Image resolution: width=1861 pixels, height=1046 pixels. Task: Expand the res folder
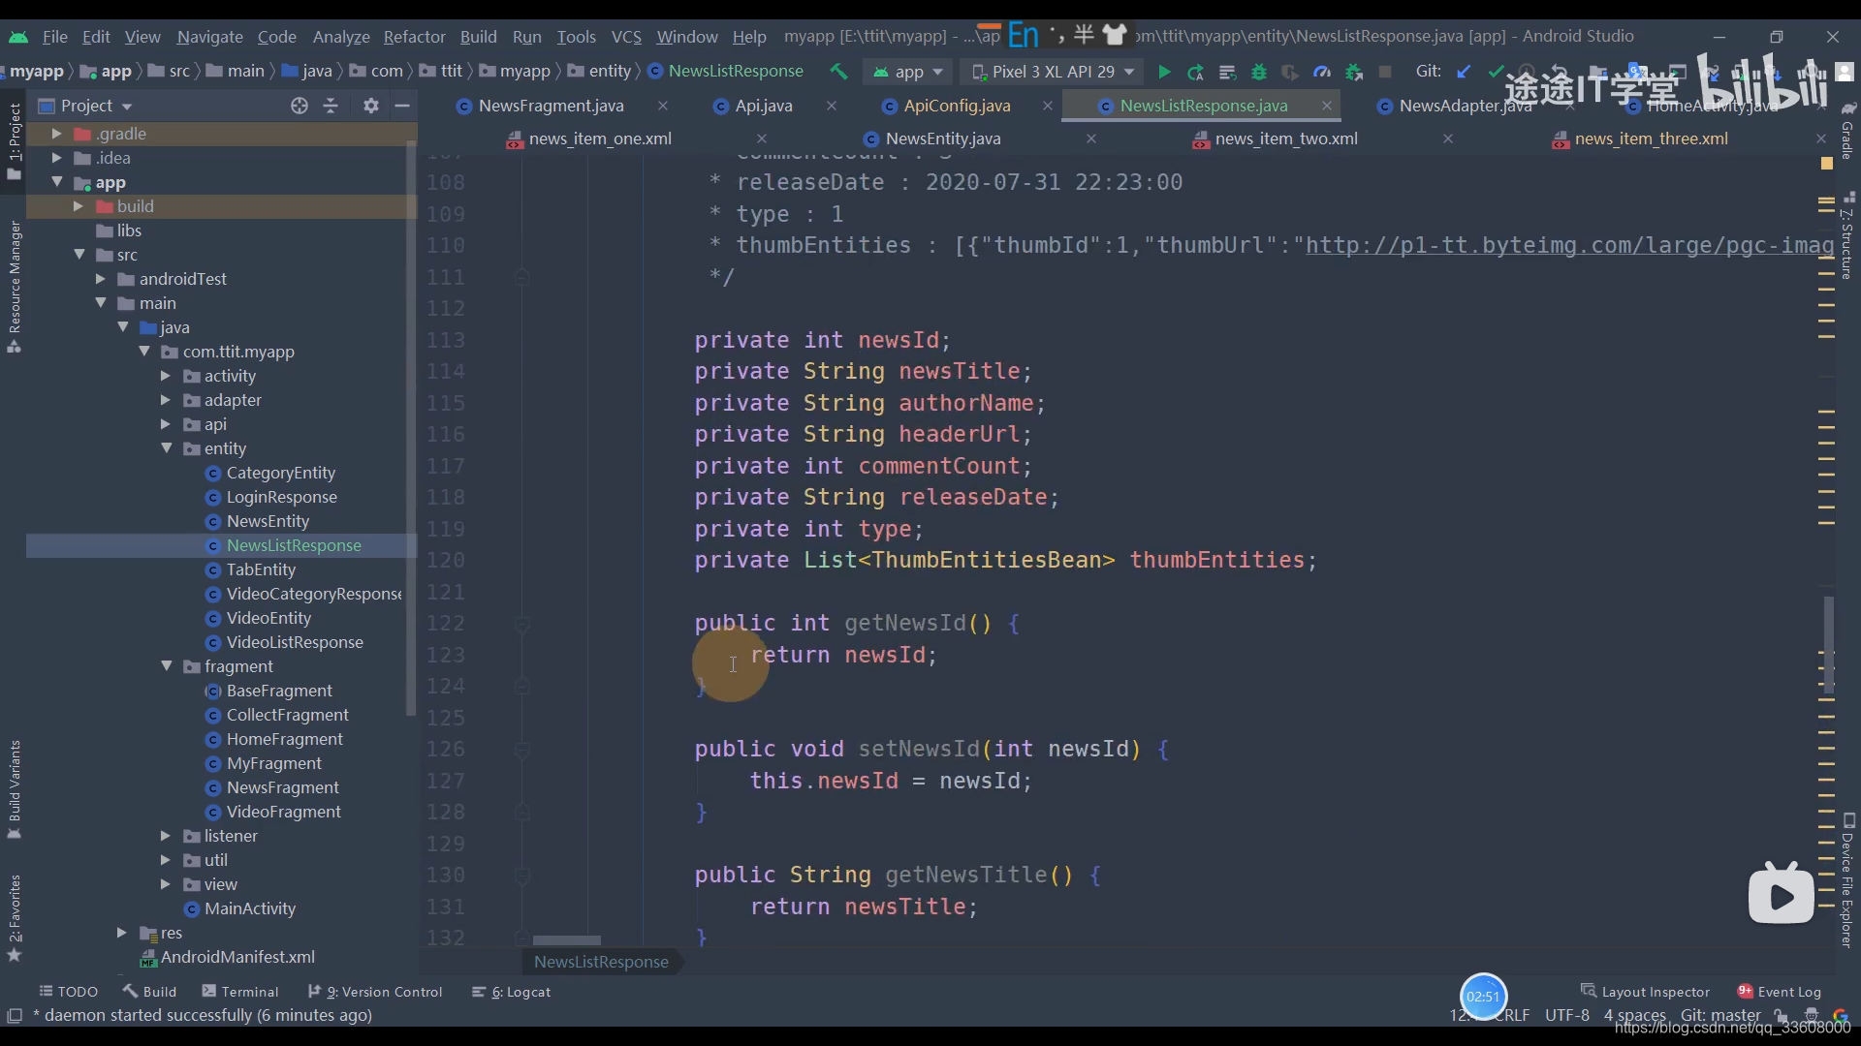click(x=121, y=933)
